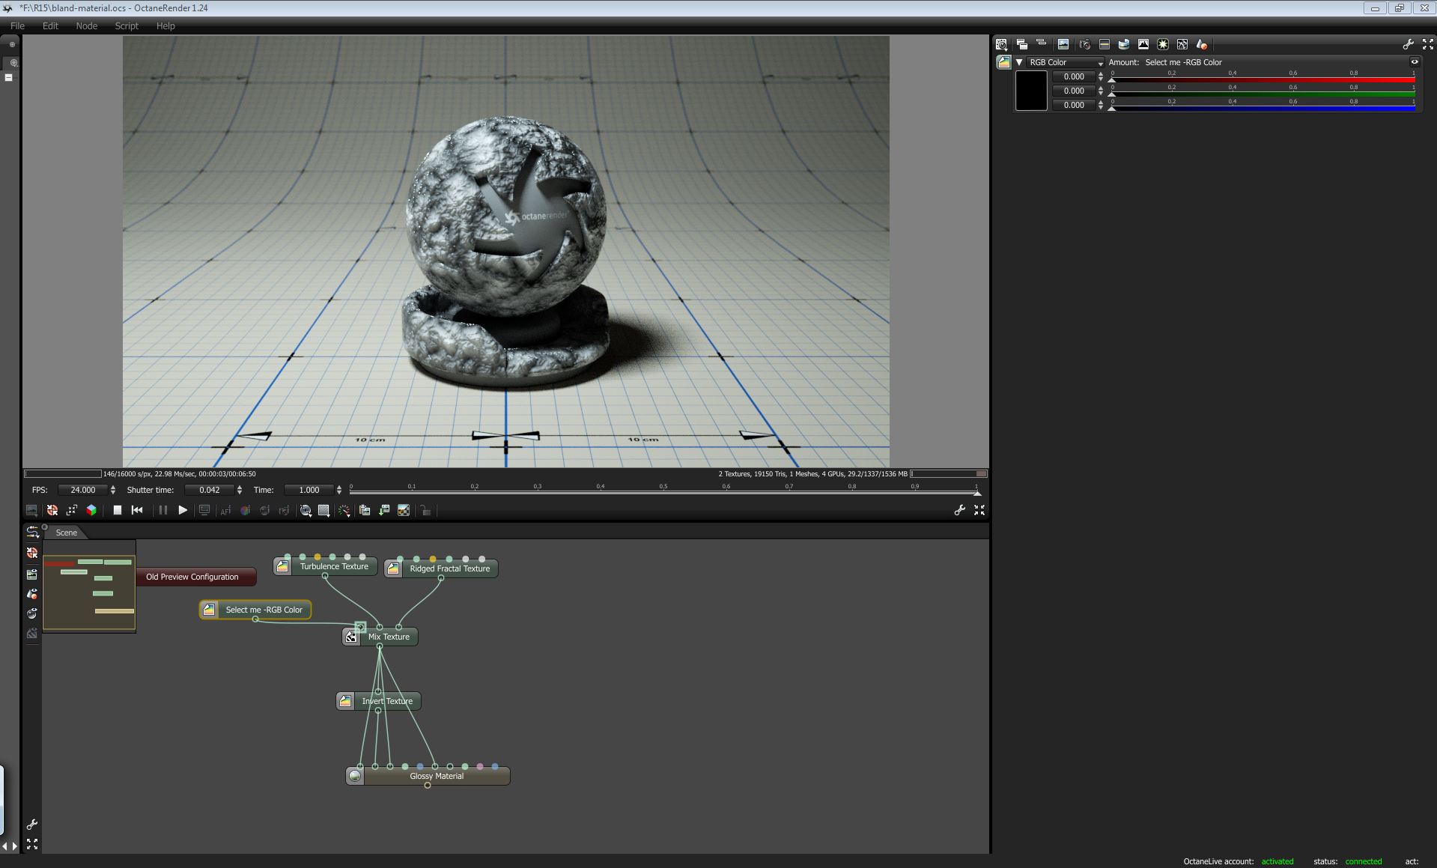Switch to the Scene tab

point(67,532)
